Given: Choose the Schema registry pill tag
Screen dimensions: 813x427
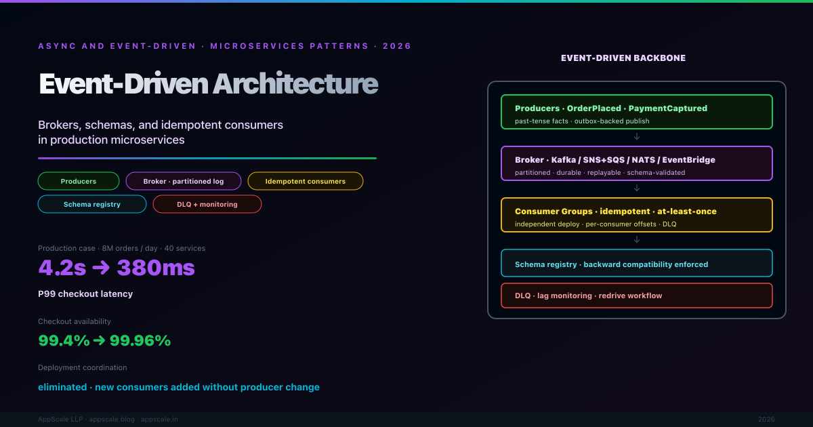Looking at the screenshot, I should click(x=92, y=204).
